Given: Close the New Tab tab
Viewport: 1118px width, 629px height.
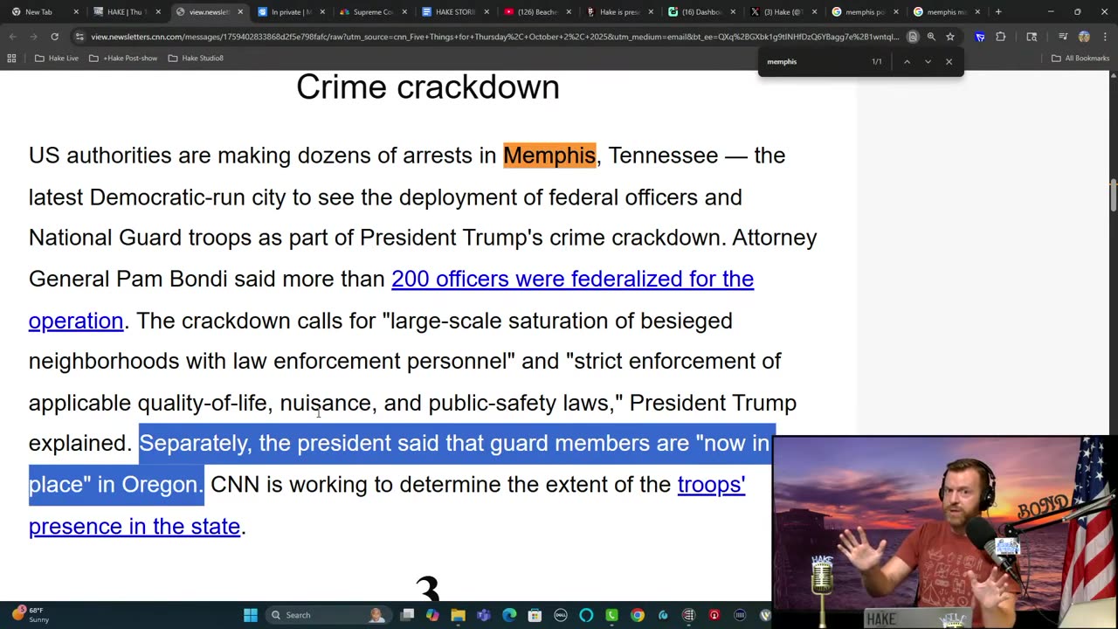Looking at the screenshot, I should [x=76, y=11].
